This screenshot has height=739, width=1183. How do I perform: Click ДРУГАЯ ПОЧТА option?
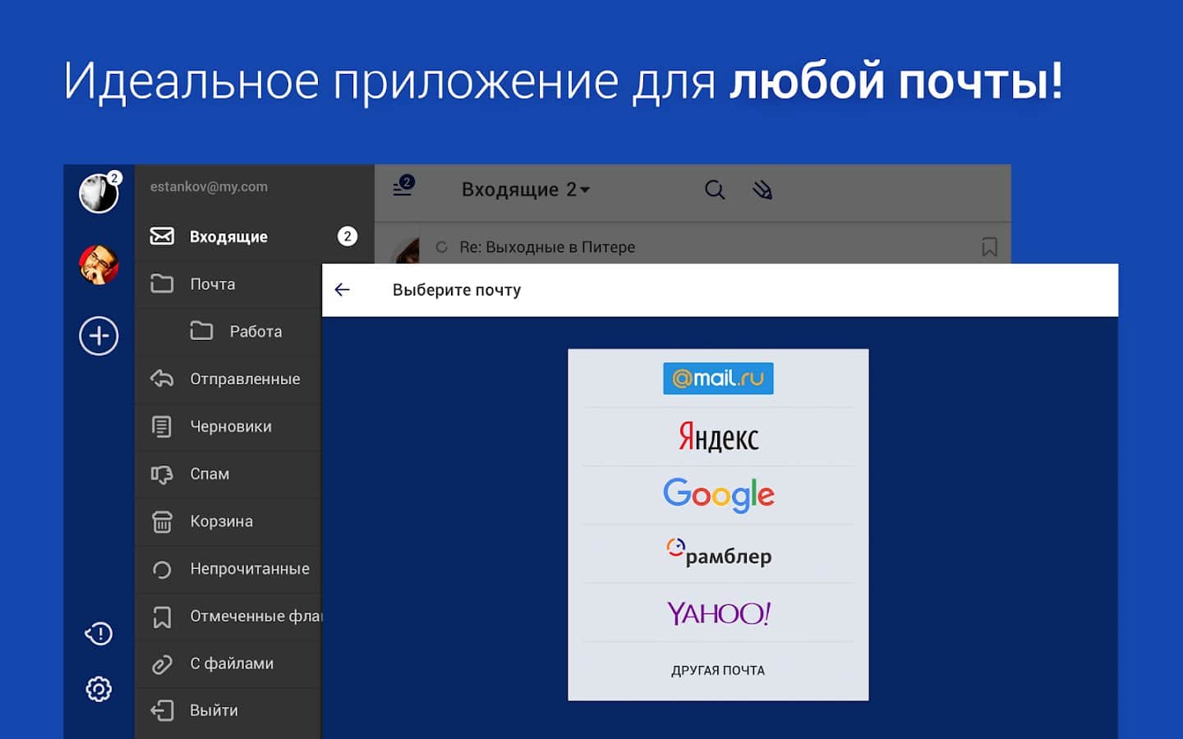718,670
